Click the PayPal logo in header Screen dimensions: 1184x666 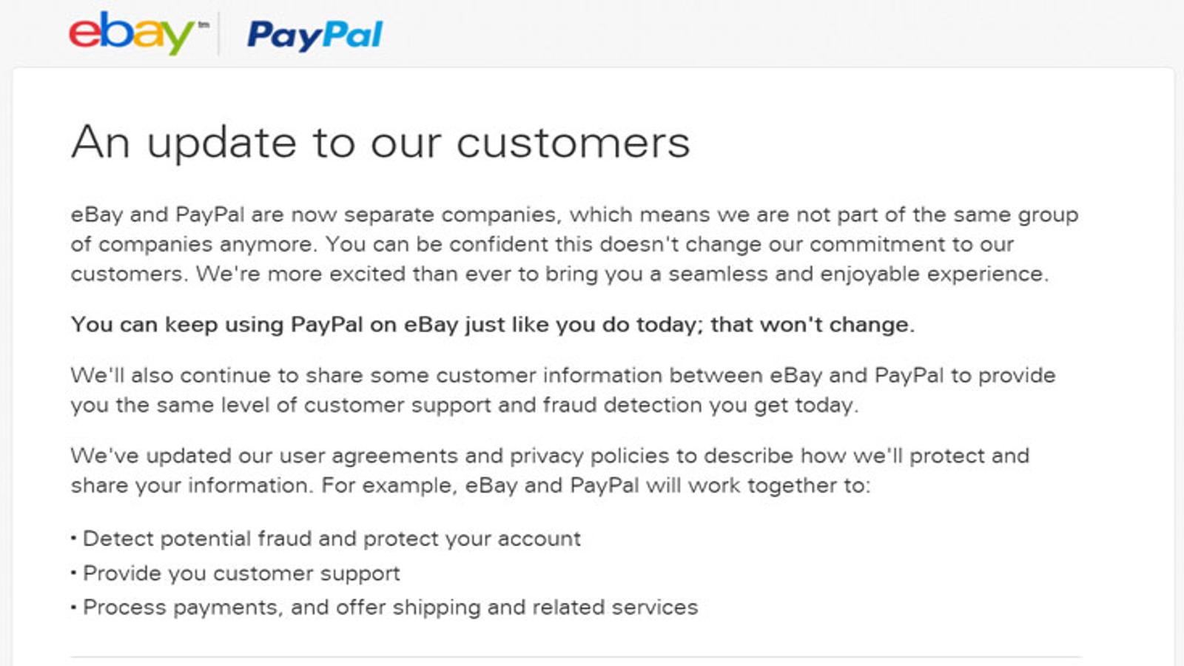coord(314,35)
